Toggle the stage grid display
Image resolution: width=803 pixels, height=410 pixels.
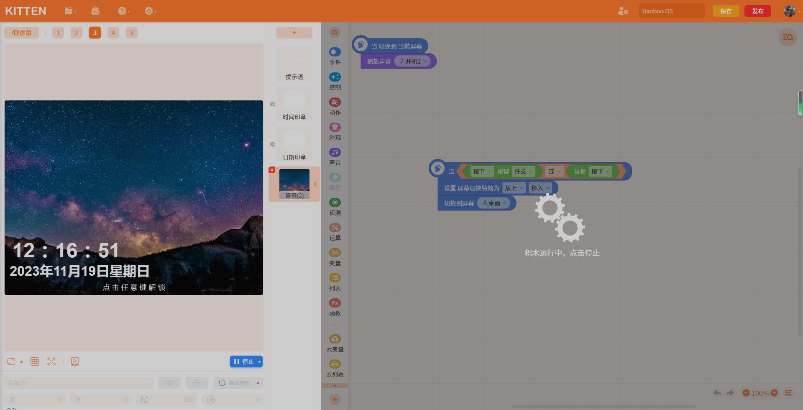pyautogui.click(x=35, y=361)
